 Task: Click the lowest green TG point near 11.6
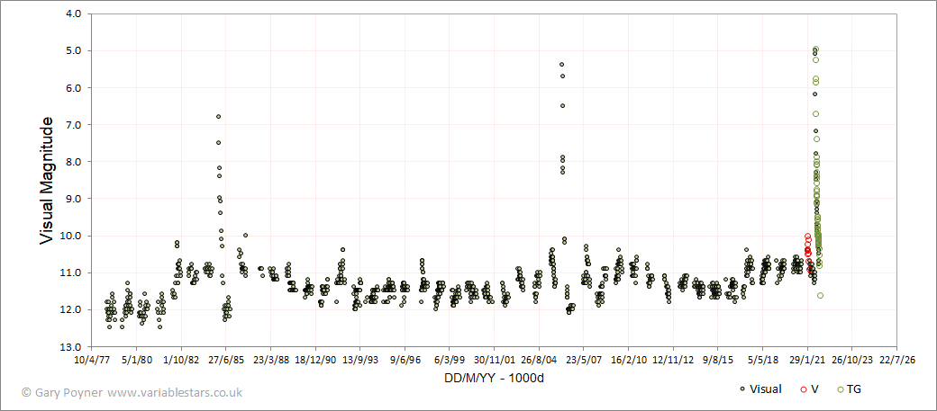pyautogui.click(x=821, y=295)
